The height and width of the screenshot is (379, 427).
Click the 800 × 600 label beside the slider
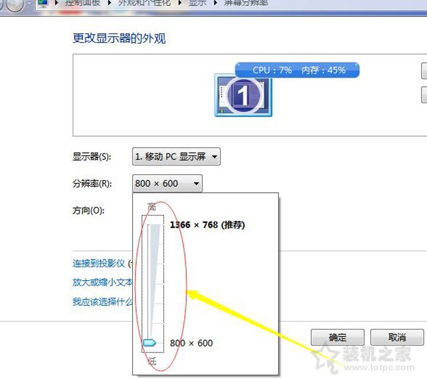[191, 343]
